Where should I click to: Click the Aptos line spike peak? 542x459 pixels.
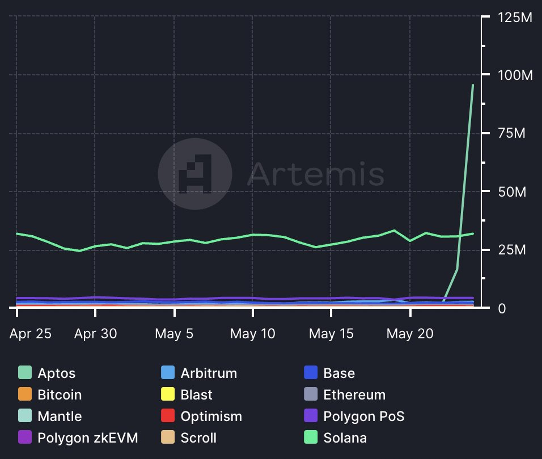[472, 85]
